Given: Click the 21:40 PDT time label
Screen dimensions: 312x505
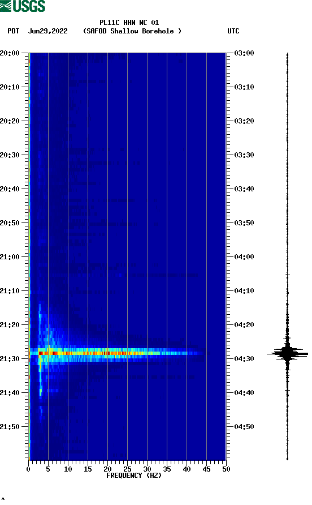Looking at the screenshot, I should [10, 392].
